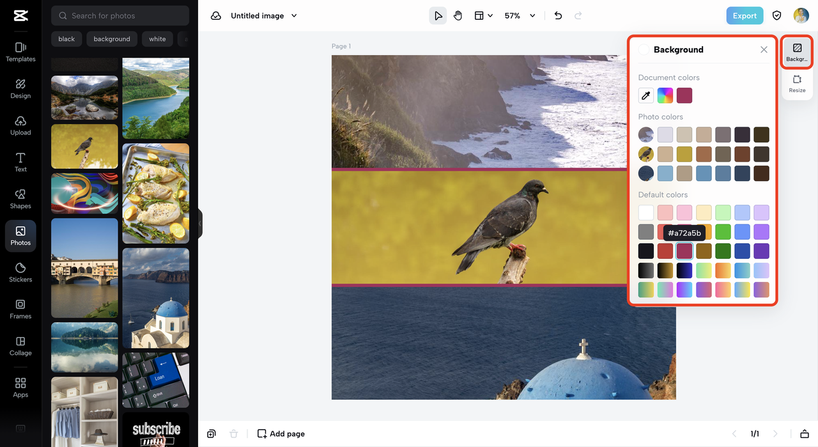
Task: Click the Page 1 label
Action: pyautogui.click(x=341, y=46)
